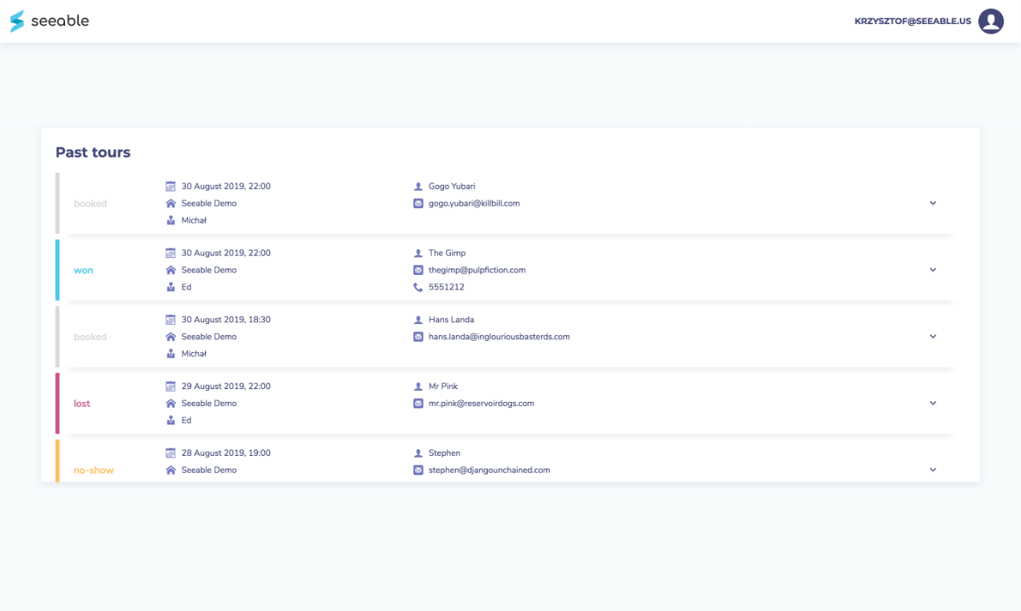Expand The Gimp's won tour entry

pos(933,269)
